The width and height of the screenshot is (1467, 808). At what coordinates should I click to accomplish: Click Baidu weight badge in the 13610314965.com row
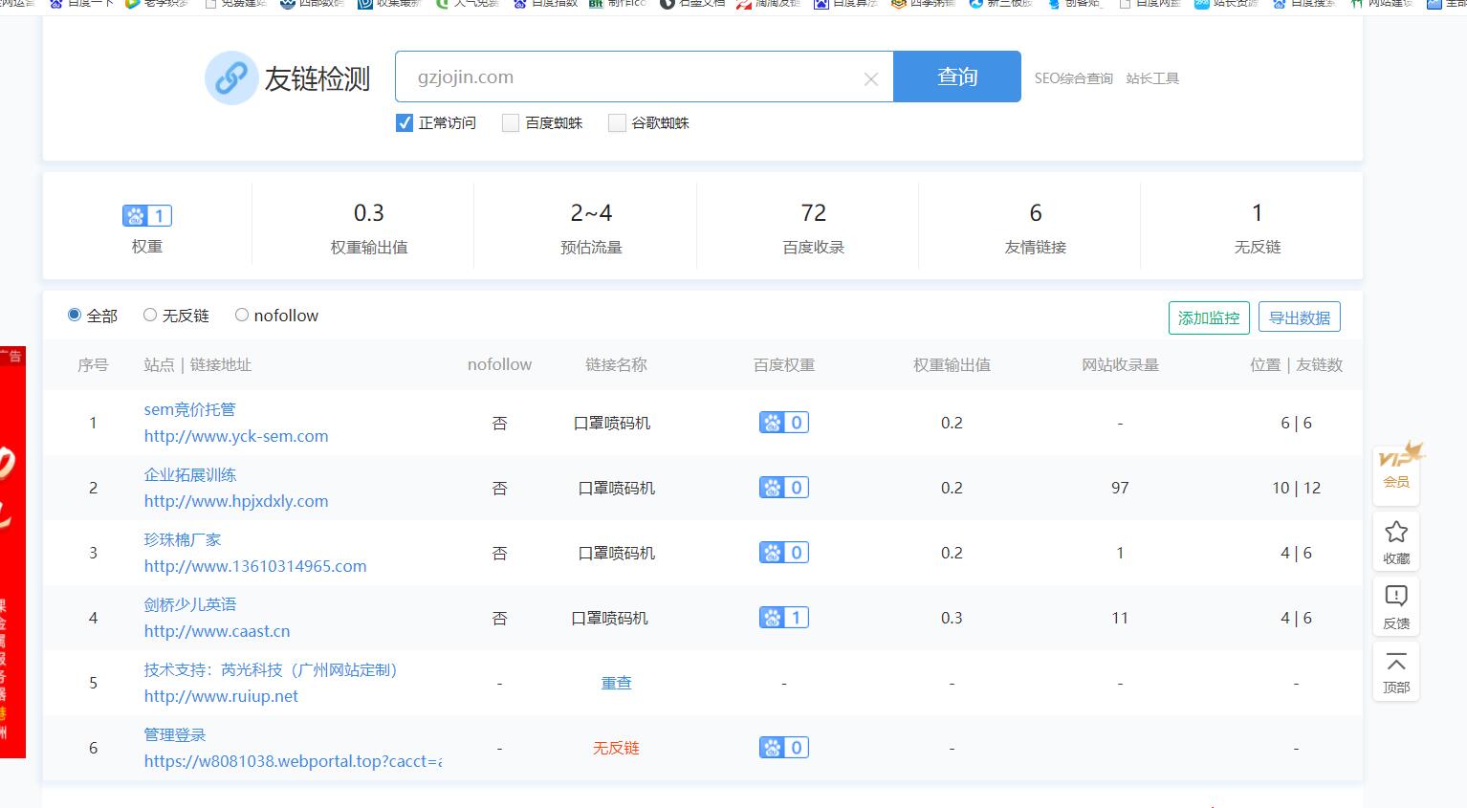point(784,553)
